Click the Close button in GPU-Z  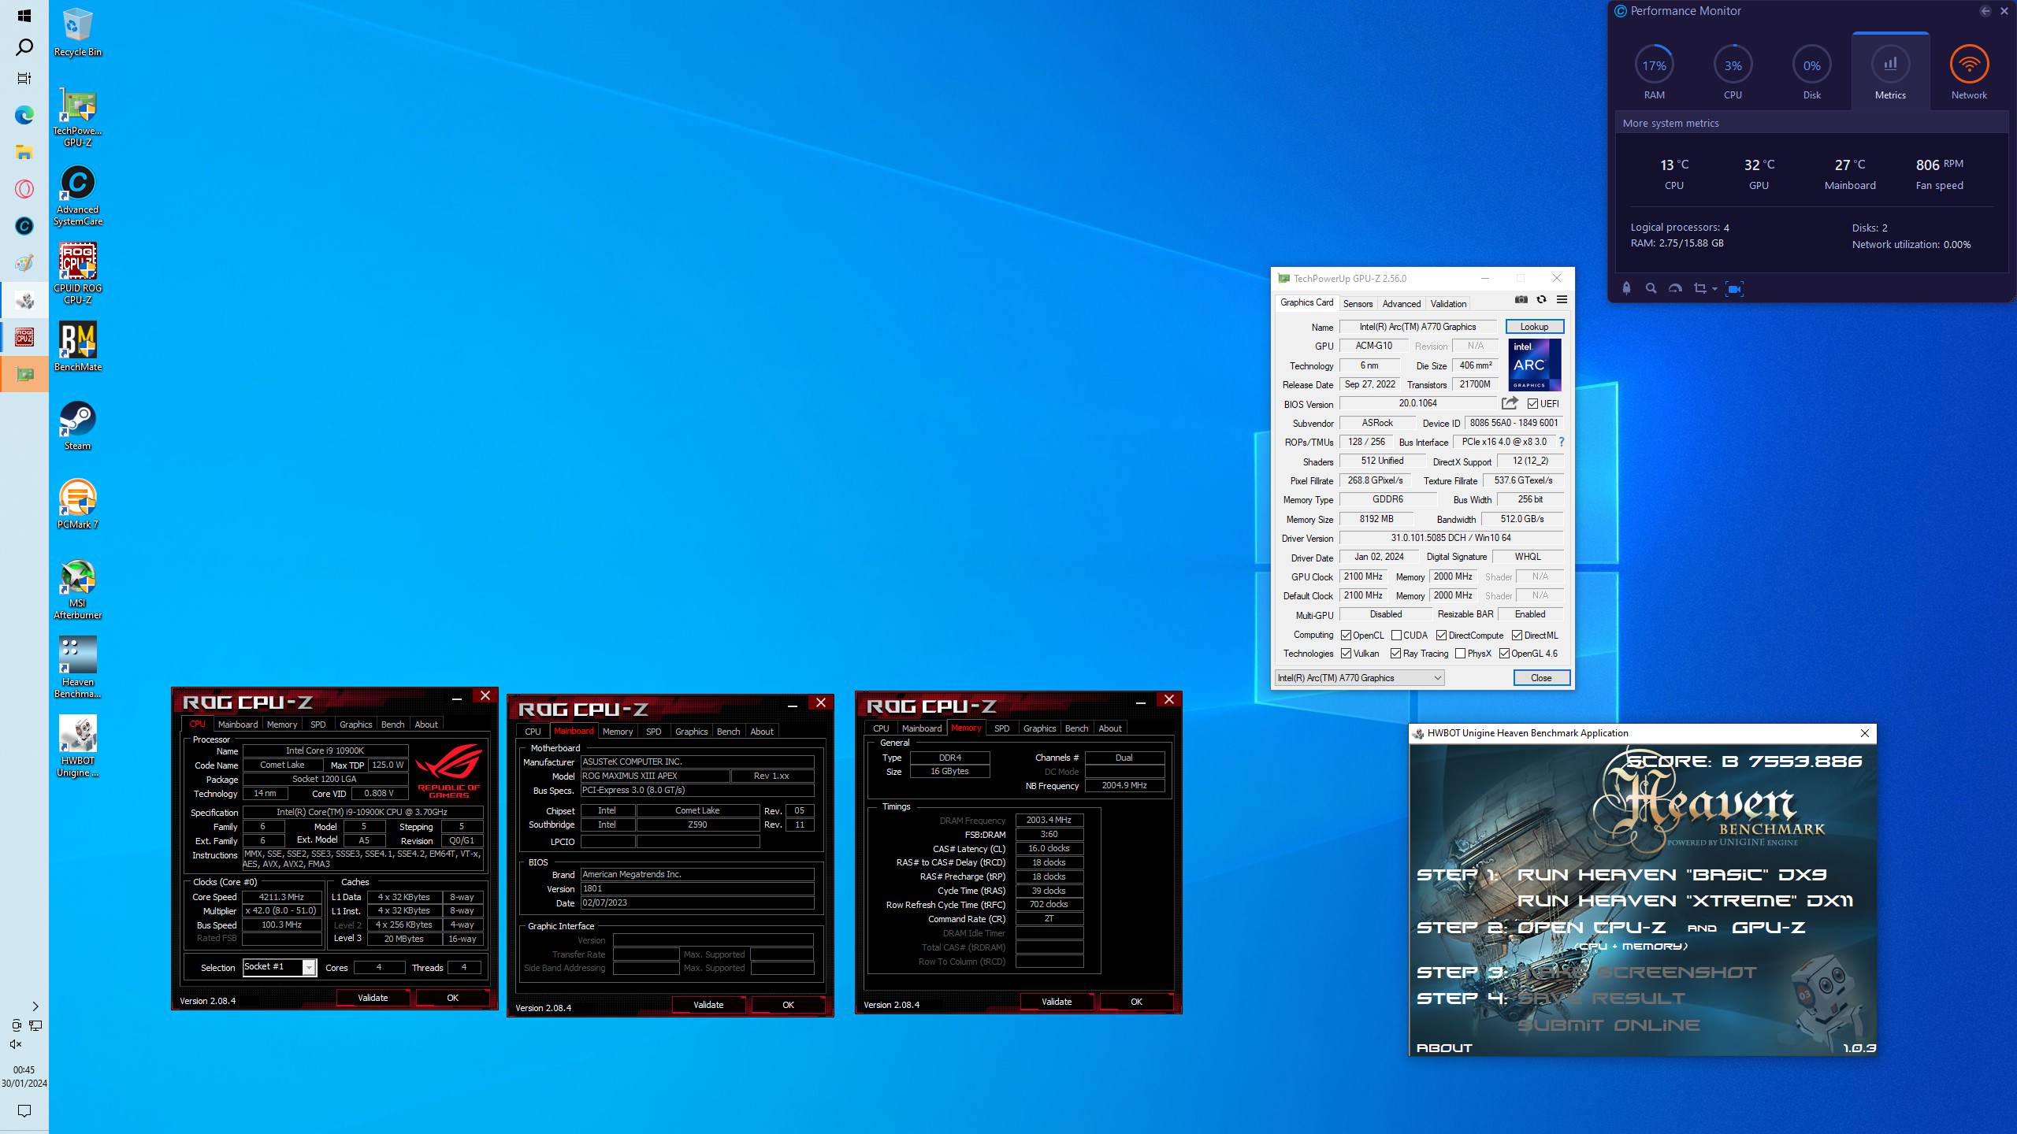tap(1541, 678)
